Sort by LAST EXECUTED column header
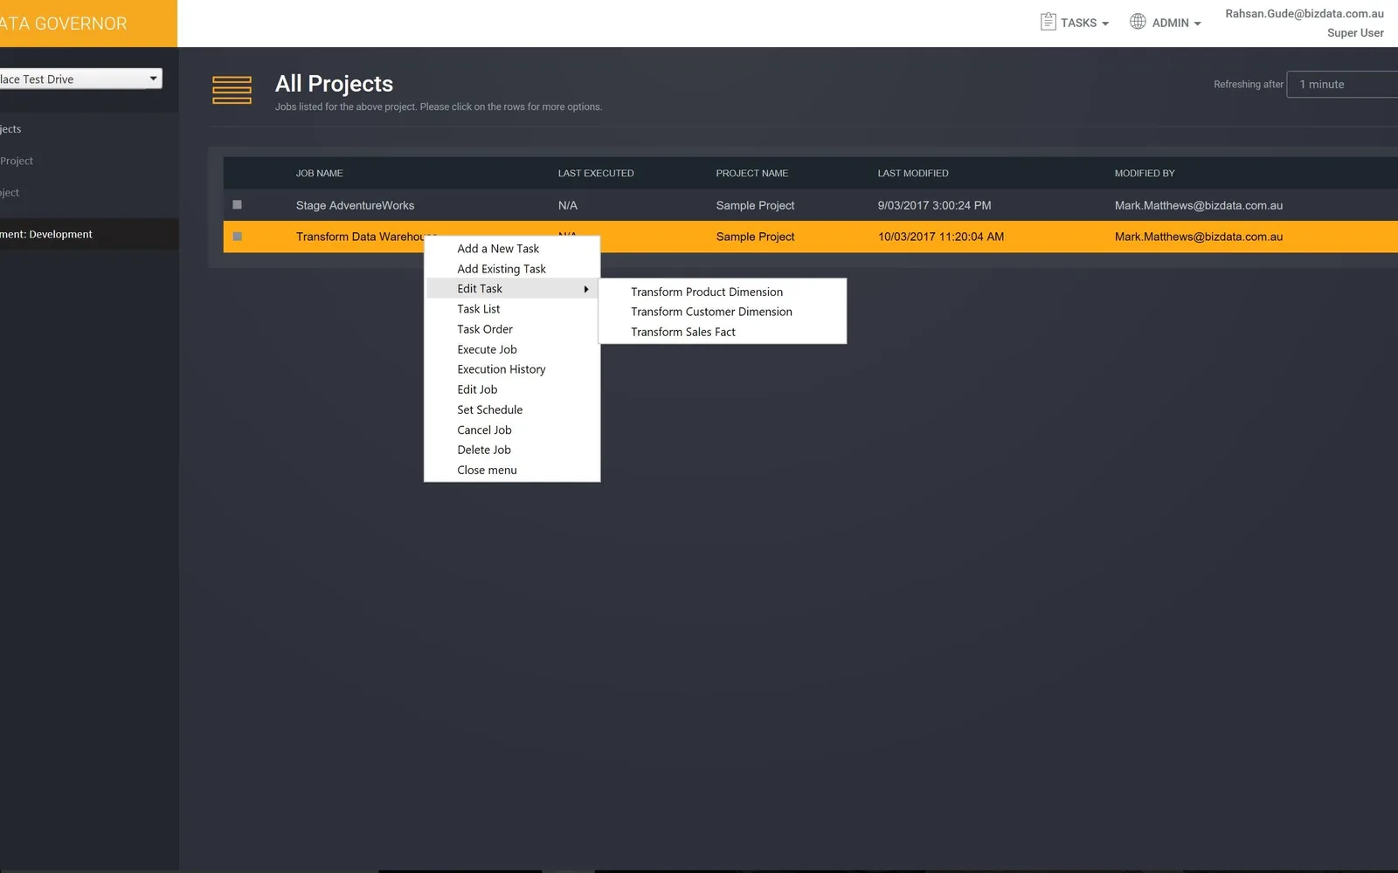1398x873 pixels. pyautogui.click(x=596, y=174)
